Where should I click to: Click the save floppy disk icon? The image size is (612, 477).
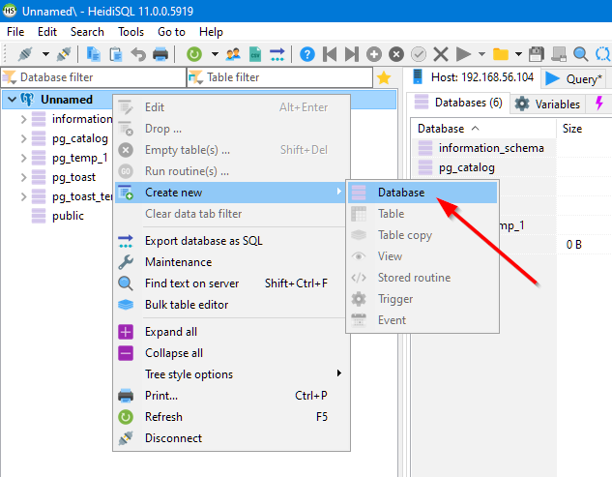click(536, 54)
